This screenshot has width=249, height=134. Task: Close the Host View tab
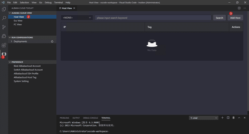click(x=74, y=8)
